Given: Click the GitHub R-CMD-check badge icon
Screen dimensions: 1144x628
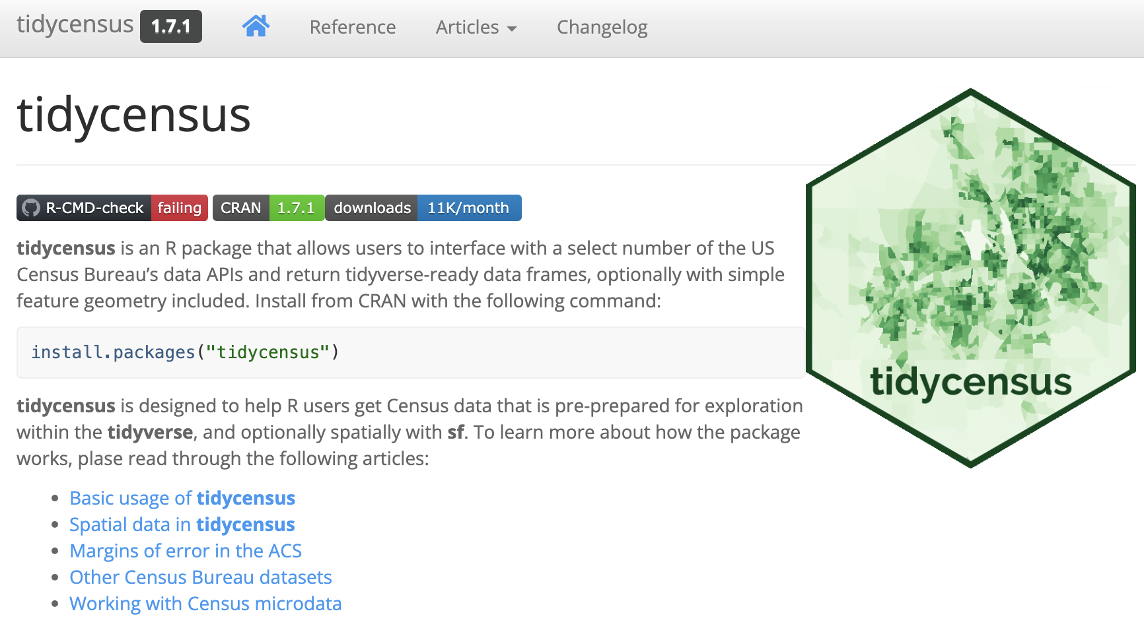Looking at the screenshot, I should pyautogui.click(x=31, y=208).
